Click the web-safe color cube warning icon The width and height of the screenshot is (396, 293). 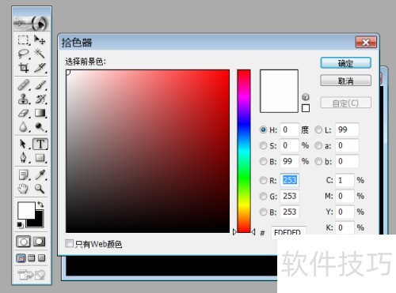coord(306,97)
